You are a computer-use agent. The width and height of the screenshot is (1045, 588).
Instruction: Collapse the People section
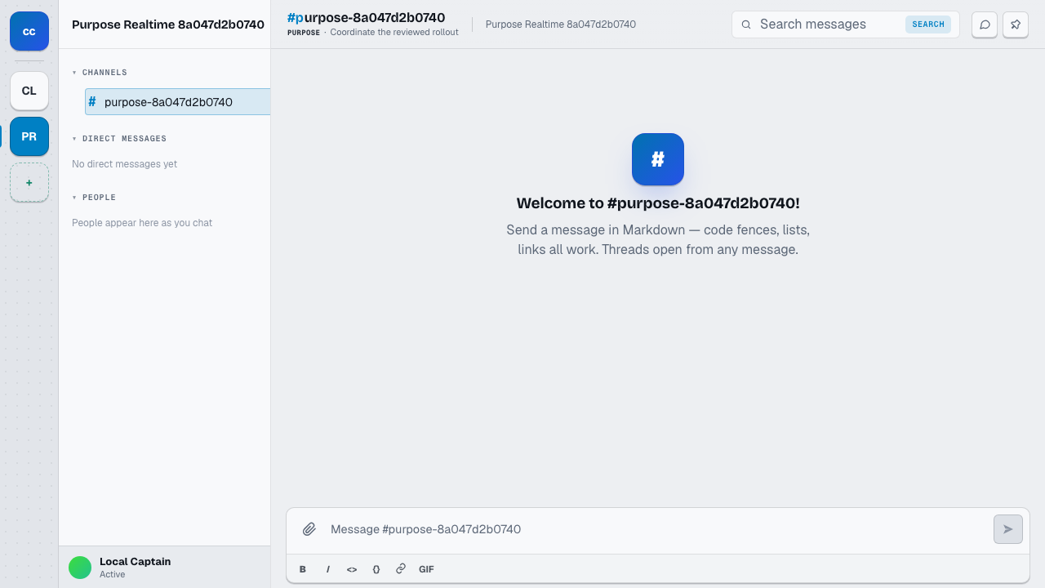point(94,198)
